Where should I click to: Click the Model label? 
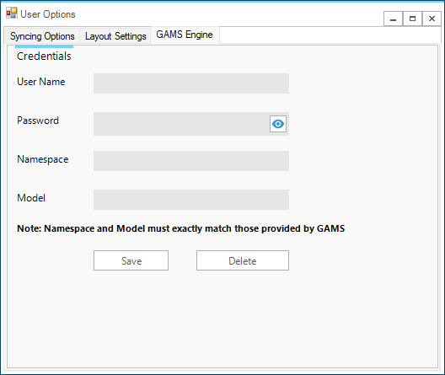click(x=31, y=198)
